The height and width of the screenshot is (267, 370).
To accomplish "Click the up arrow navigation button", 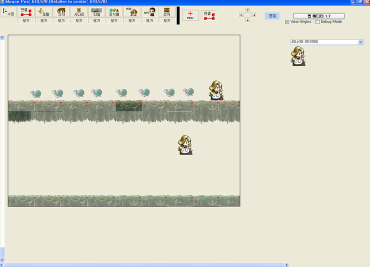I will tap(247, 10).
